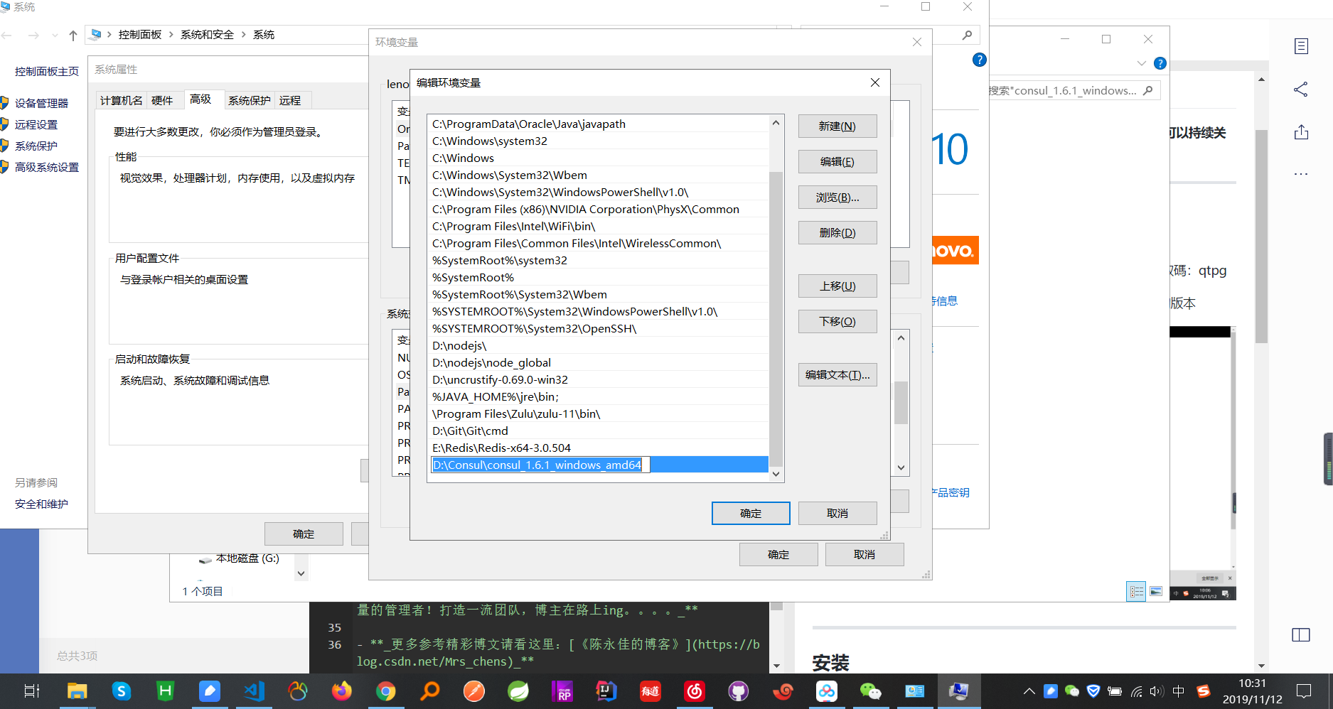
Task: Open GitHub Desktop from the taskbar
Action: [x=739, y=691]
